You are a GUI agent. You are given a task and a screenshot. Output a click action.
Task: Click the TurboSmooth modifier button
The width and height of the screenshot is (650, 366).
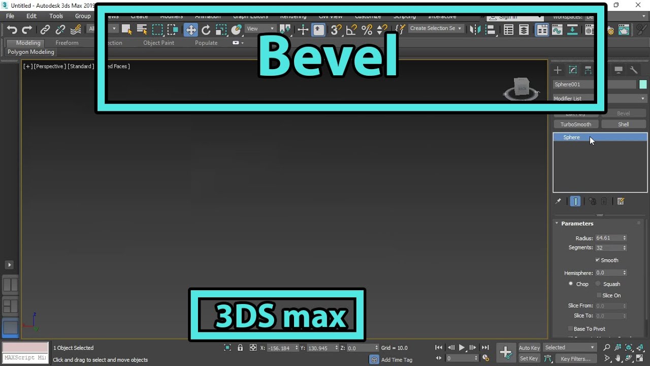576,124
